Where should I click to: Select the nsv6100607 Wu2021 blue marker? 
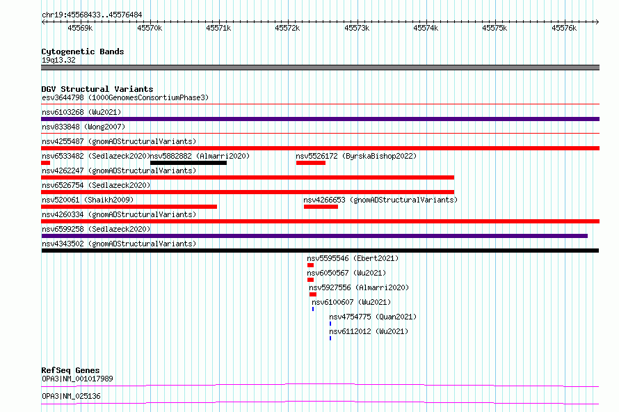(313, 309)
